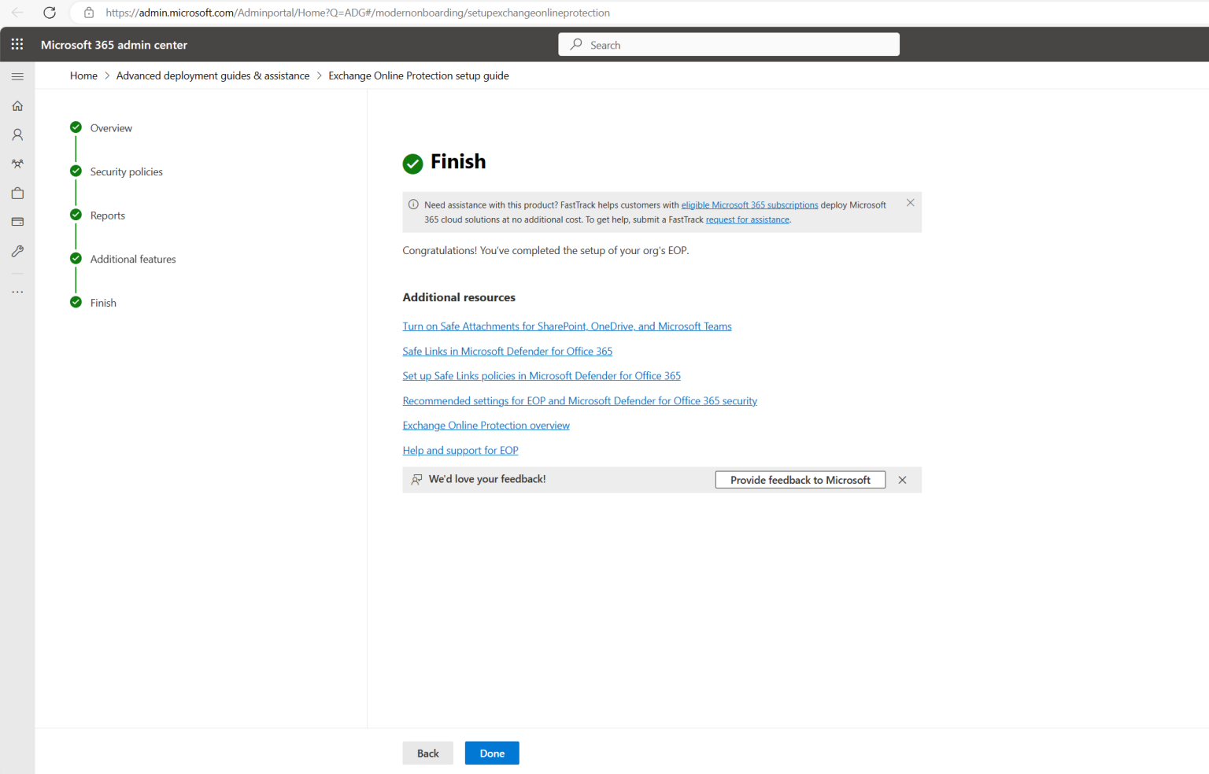
Task: Refresh the page in the browser
Action: point(49,13)
